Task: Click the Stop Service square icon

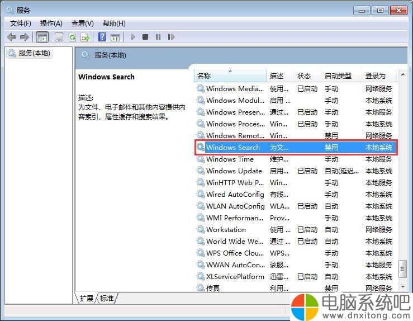Action: pos(145,37)
